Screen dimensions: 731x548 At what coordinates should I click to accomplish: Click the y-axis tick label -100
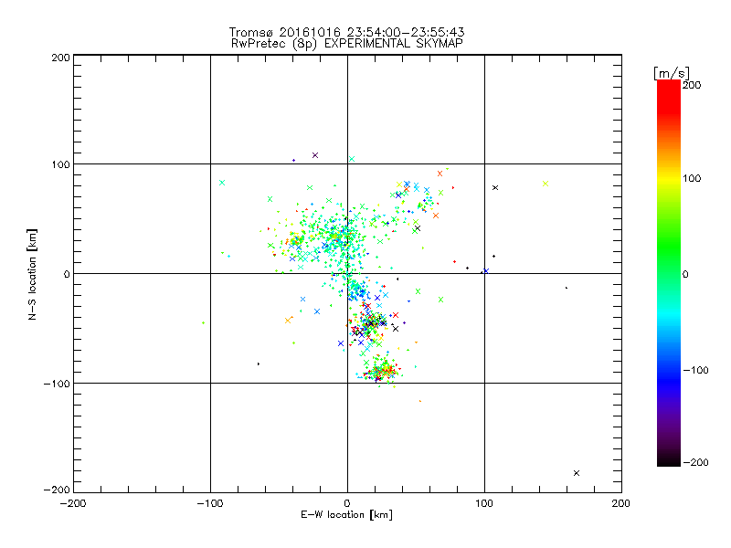pos(57,384)
